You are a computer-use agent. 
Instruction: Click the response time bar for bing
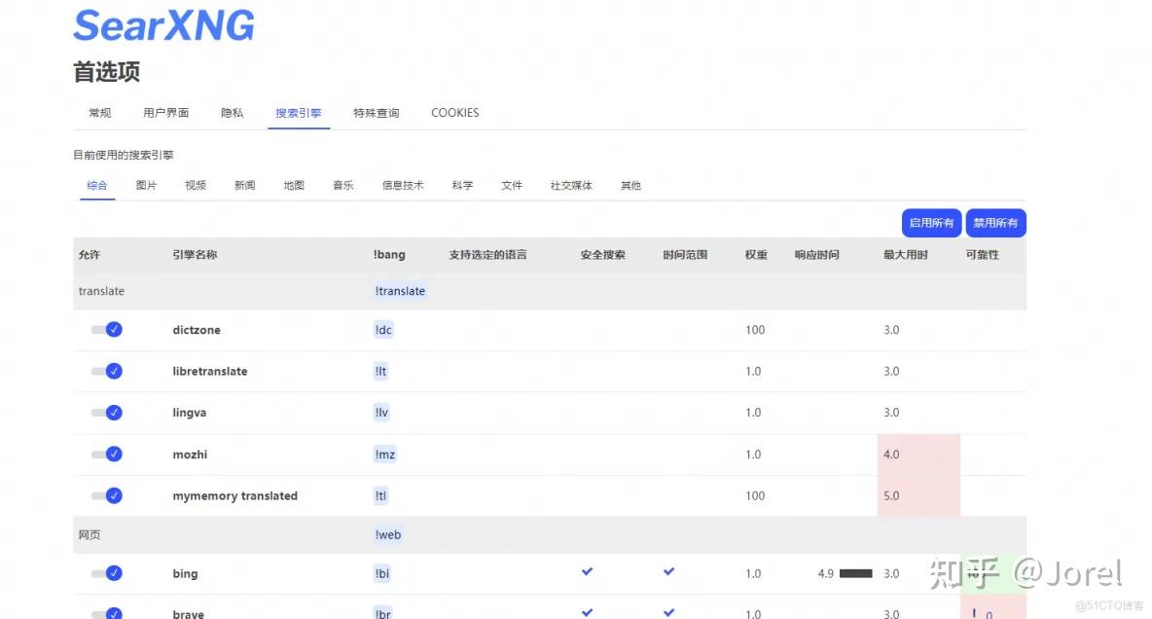click(855, 573)
